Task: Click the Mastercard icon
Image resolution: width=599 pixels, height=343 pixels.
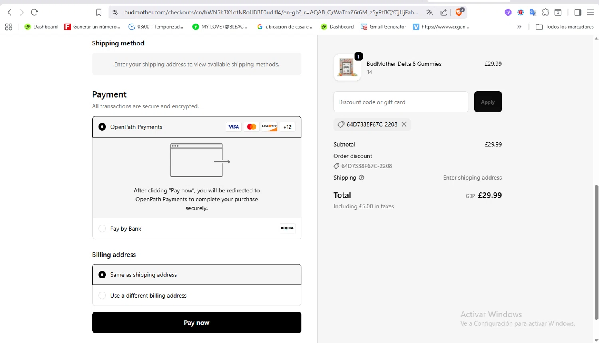Action: tap(252, 127)
